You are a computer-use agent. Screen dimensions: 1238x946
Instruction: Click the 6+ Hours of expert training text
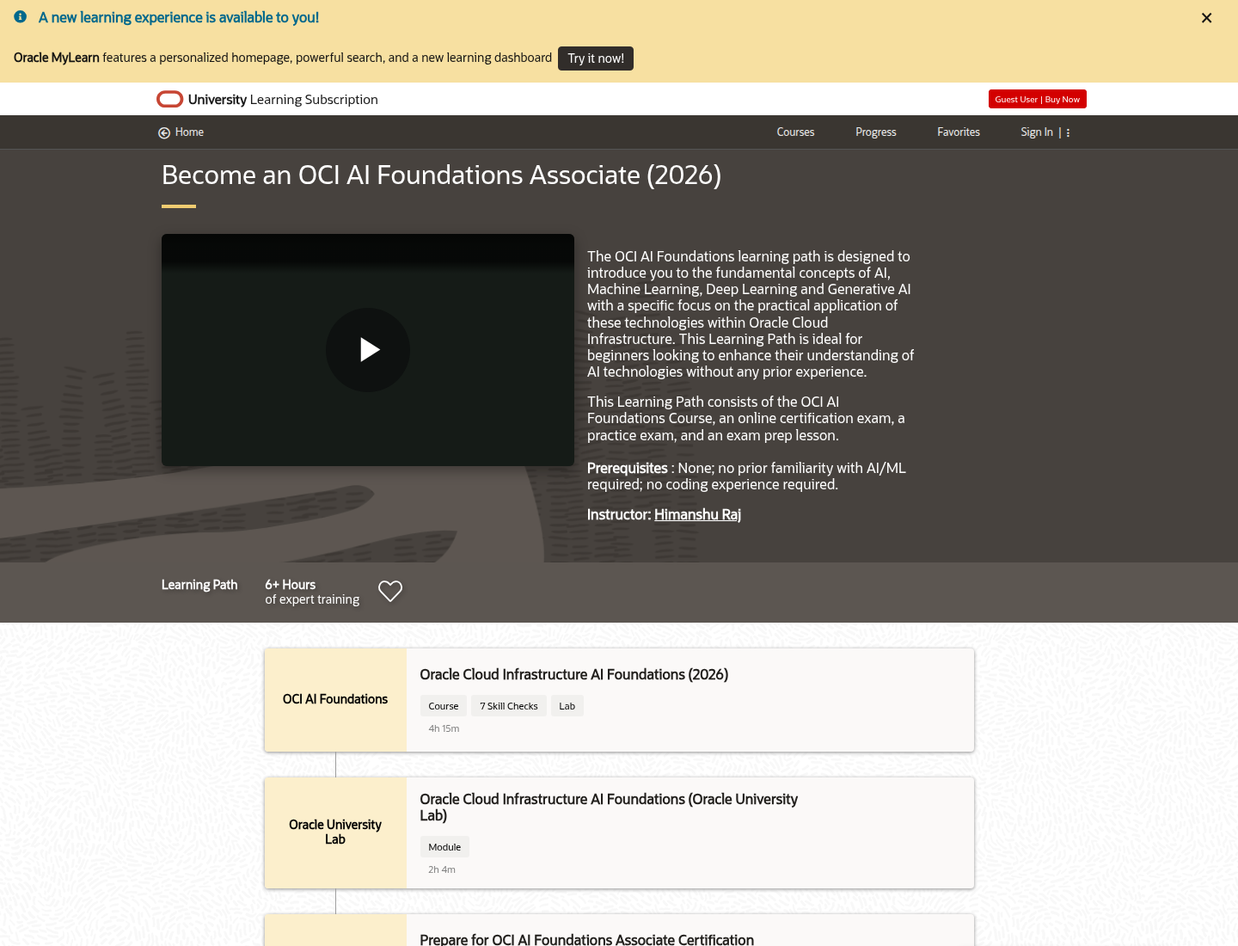tap(312, 592)
